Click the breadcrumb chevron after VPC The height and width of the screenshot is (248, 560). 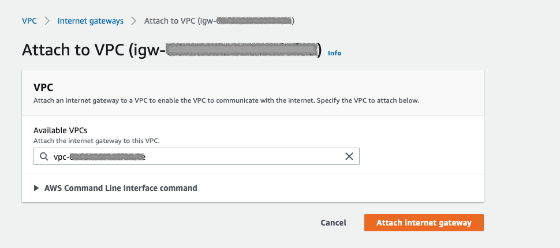click(47, 21)
